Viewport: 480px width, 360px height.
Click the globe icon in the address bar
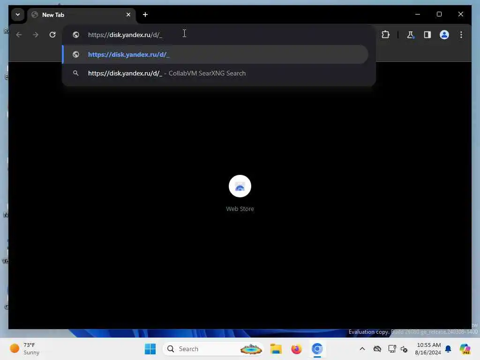pyautogui.click(x=75, y=35)
